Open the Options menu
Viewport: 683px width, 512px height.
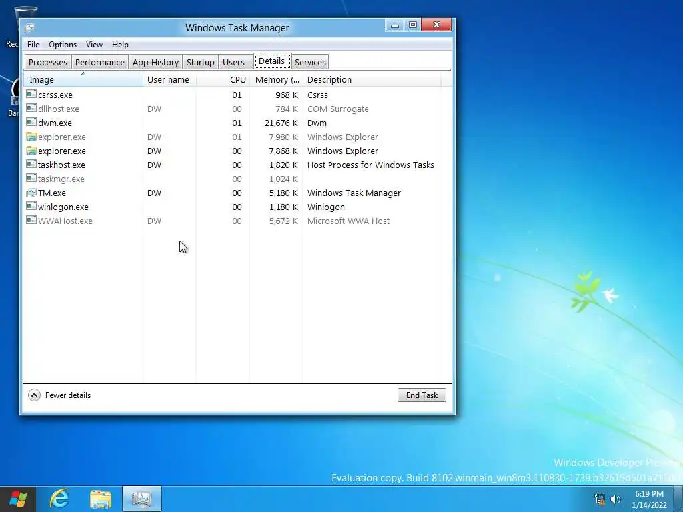click(x=63, y=45)
